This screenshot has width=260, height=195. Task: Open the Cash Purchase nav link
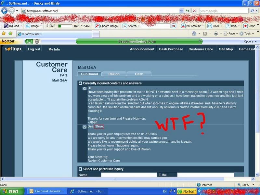[171, 49]
